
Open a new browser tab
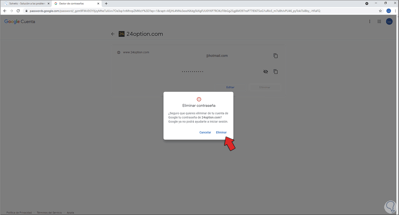[106, 3]
